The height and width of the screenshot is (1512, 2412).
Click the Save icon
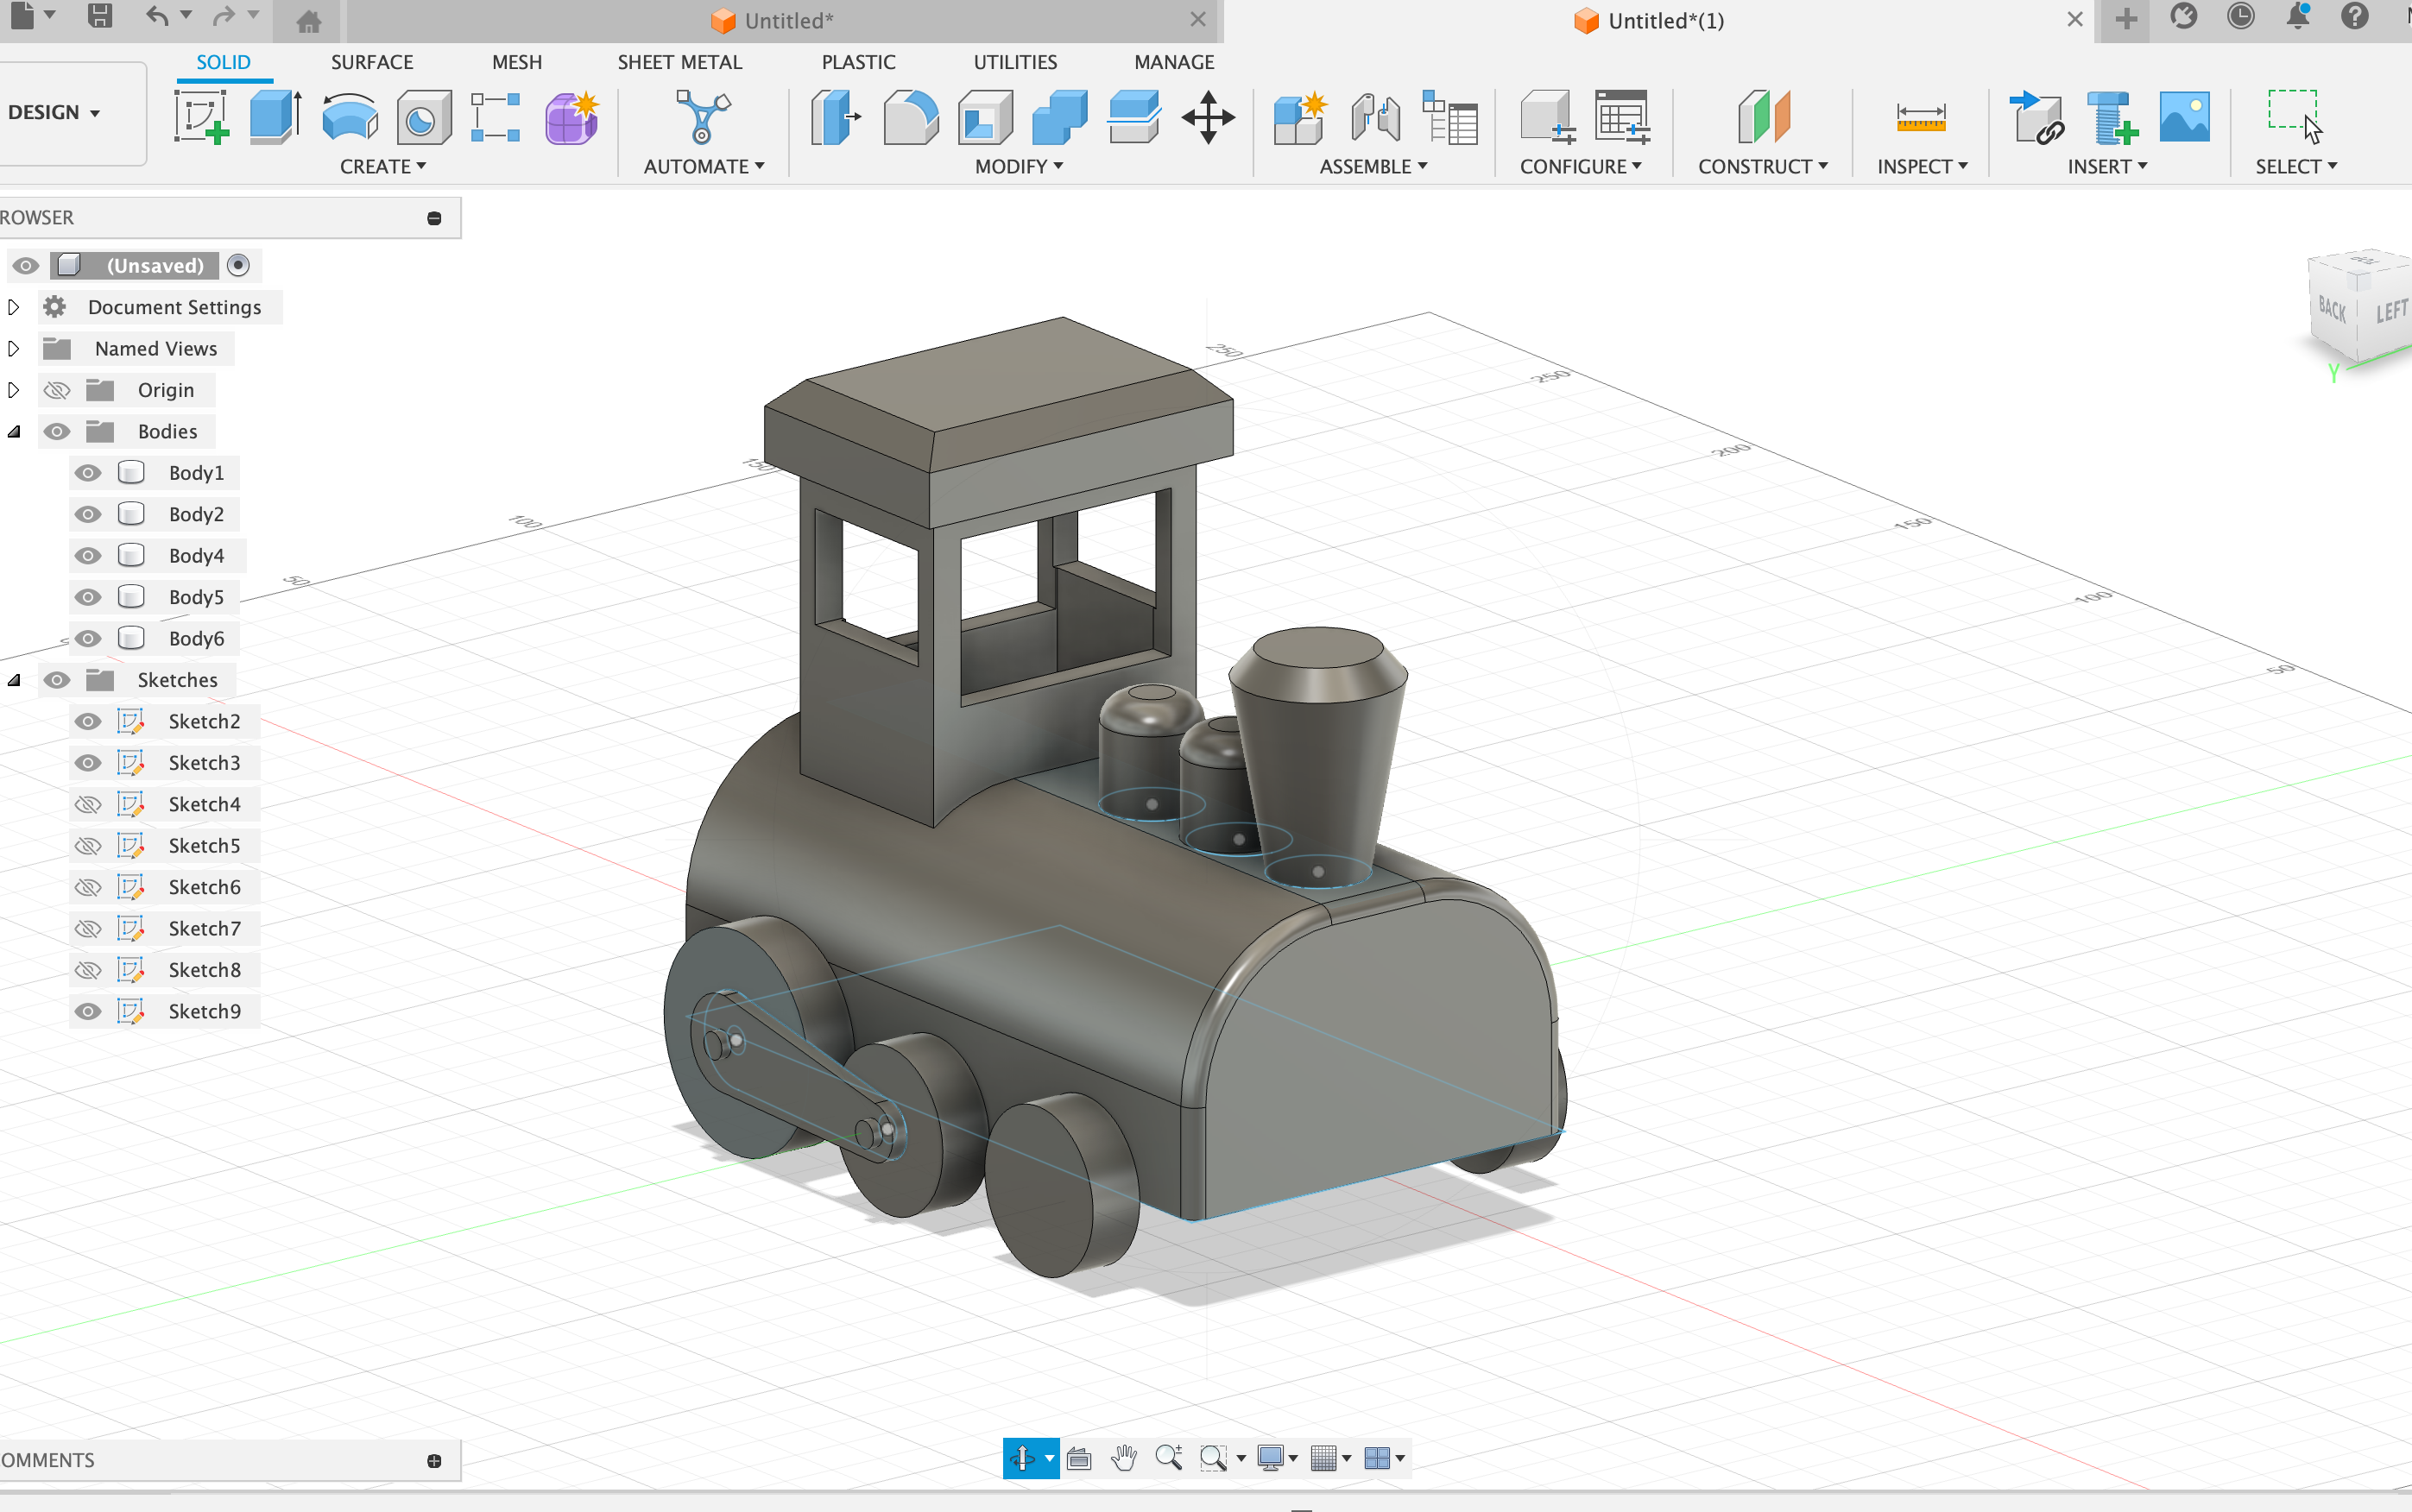(x=99, y=15)
